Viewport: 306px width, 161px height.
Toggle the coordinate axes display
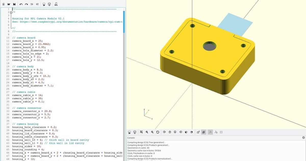point(210,132)
